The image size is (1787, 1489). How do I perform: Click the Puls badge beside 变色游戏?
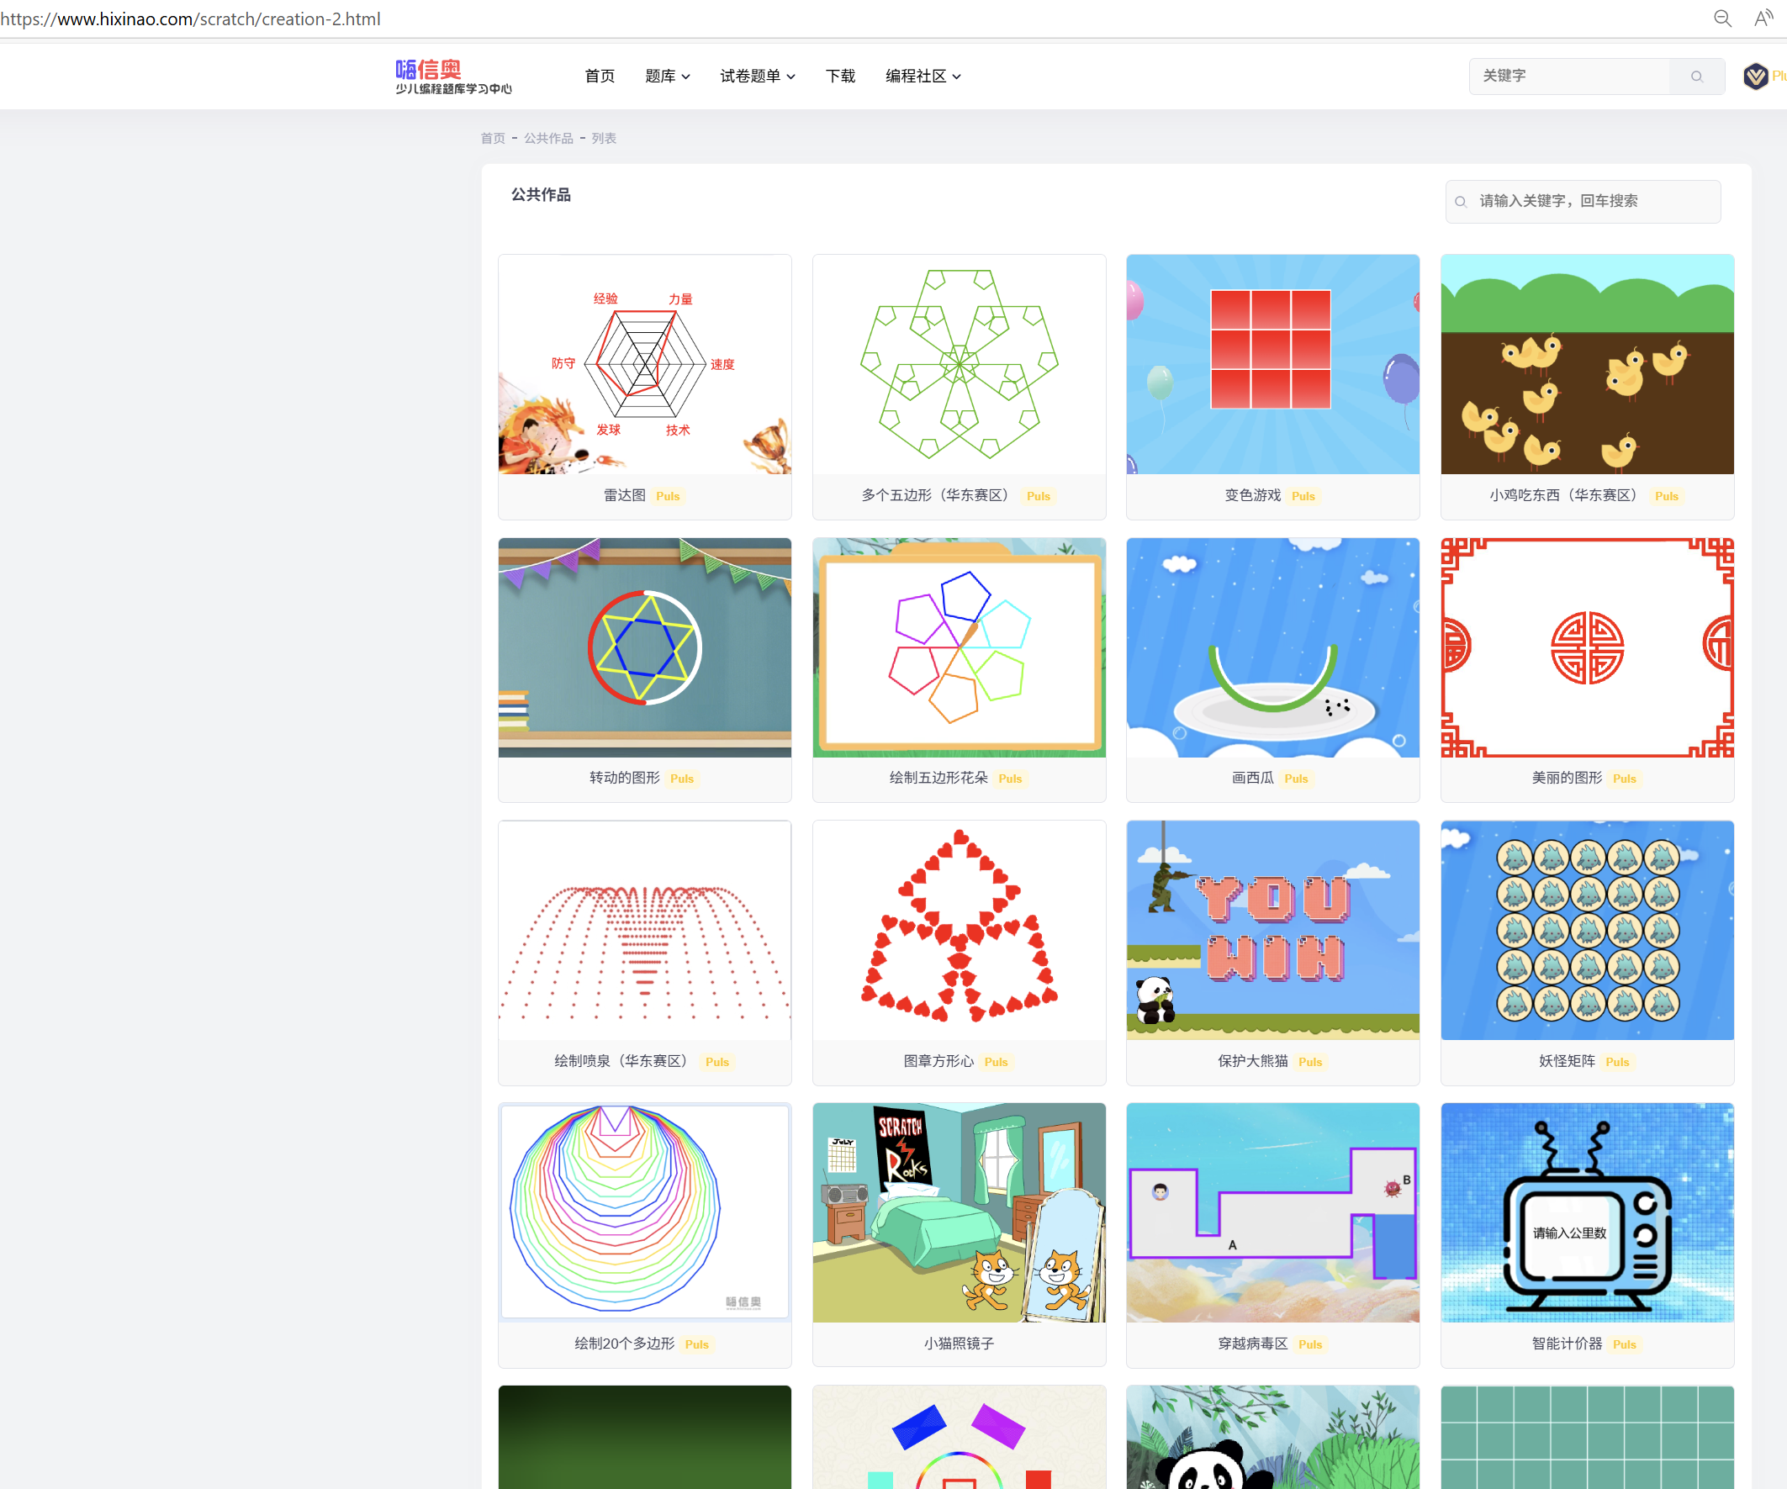pos(1303,496)
